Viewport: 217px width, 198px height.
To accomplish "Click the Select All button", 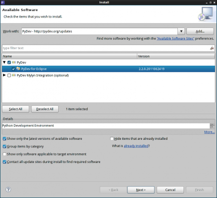I will [x=16, y=109].
